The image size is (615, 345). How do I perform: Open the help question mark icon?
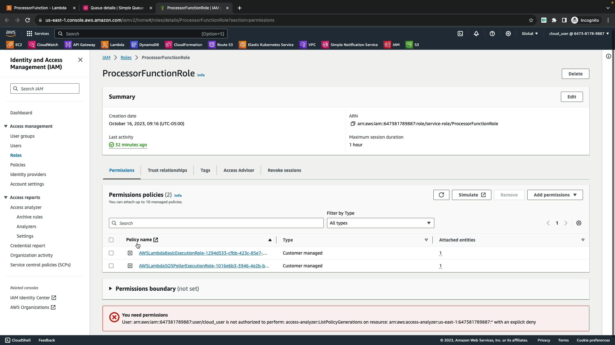click(492, 34)
